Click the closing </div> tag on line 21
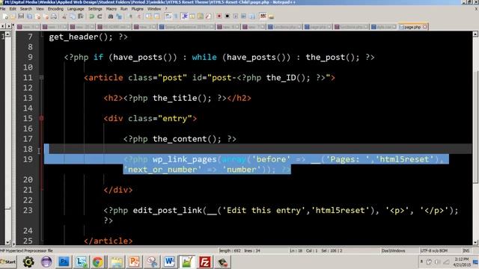479x269 pixels. tap(118, 190)
